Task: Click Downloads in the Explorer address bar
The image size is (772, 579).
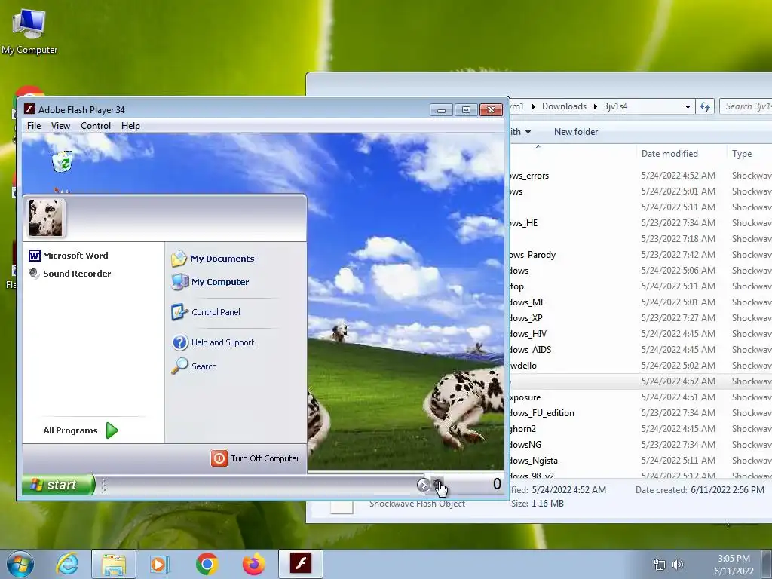Action: click(564, 106)
